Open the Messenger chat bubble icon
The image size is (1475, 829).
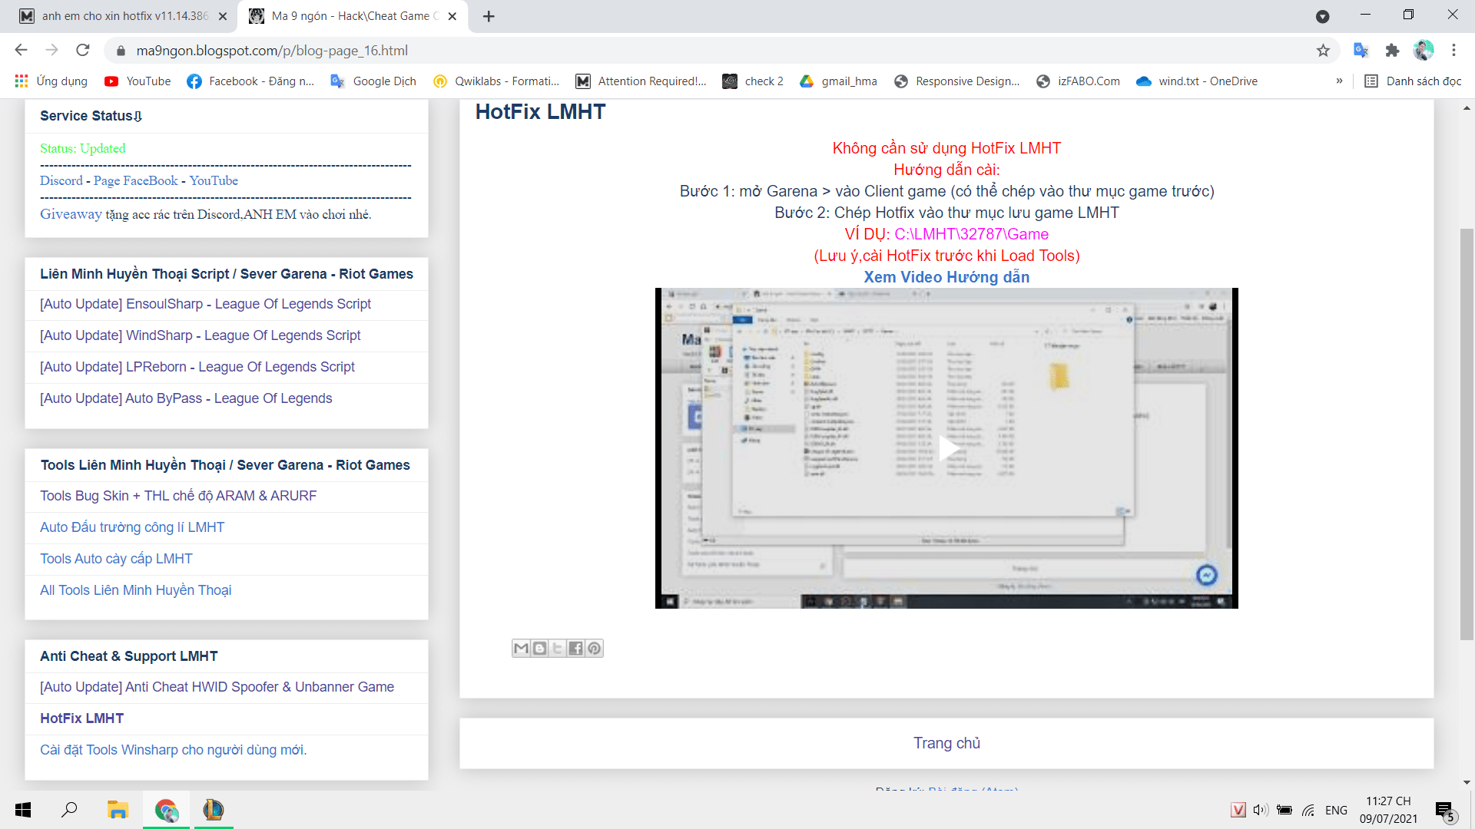tap(1207, 575)
